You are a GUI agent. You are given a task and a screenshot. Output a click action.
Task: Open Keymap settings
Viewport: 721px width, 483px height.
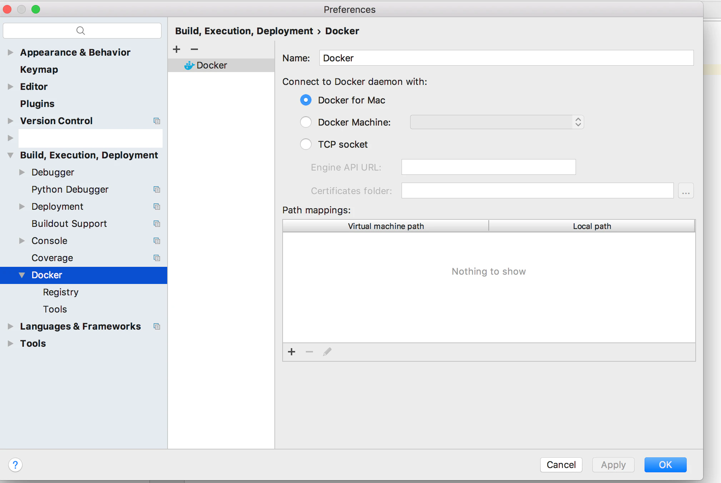coord(39,70)
